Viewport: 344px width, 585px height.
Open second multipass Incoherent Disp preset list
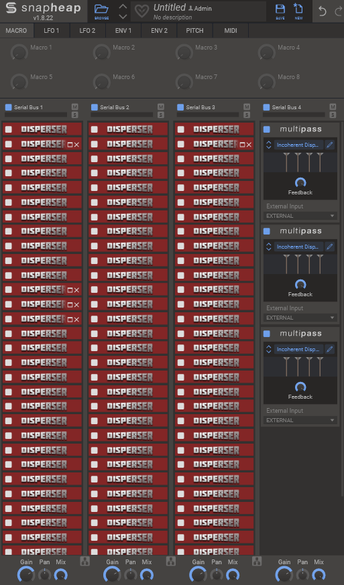[298, 247]
